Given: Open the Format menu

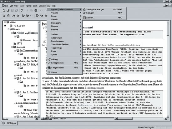Looking at the screenshot, I should (29, 6).
